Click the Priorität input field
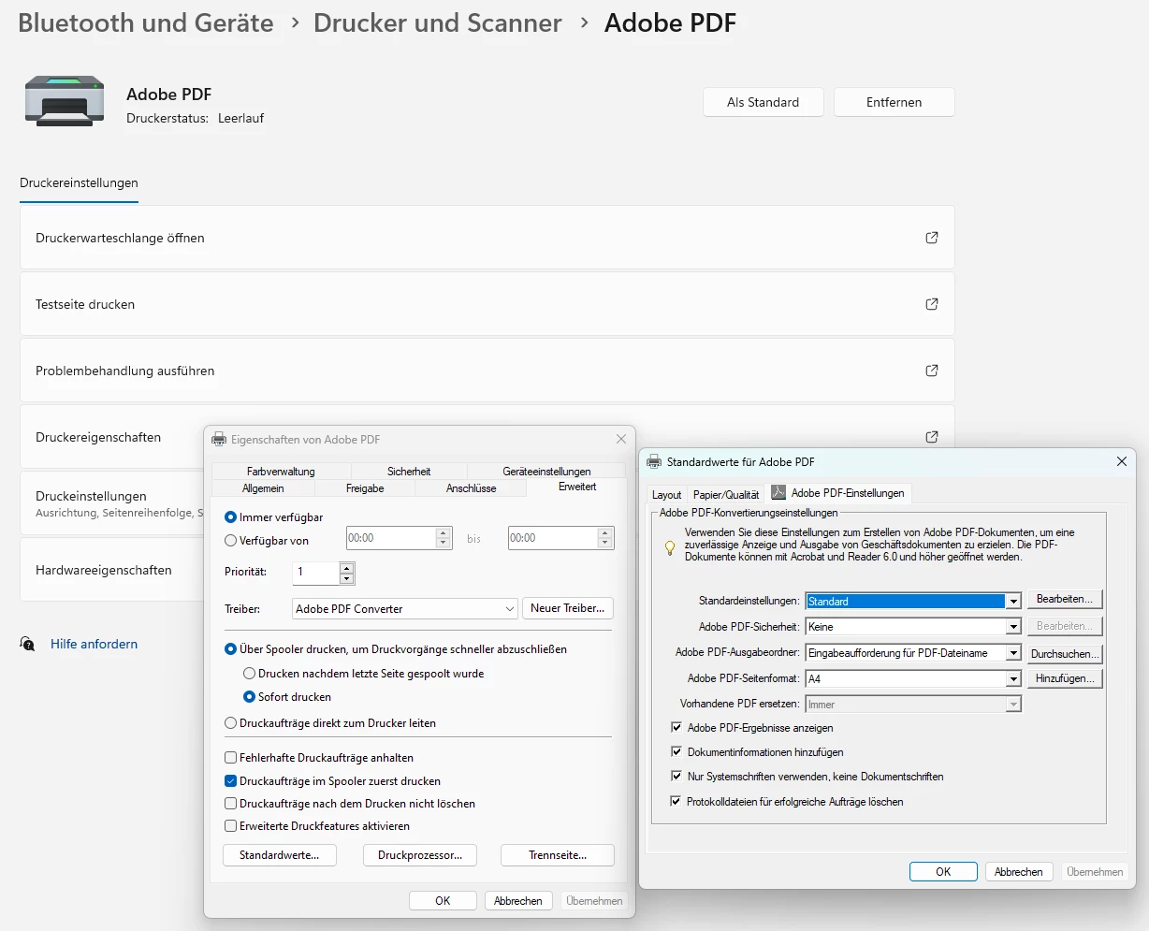1149x931 pixels. click(x=316, y=572)
